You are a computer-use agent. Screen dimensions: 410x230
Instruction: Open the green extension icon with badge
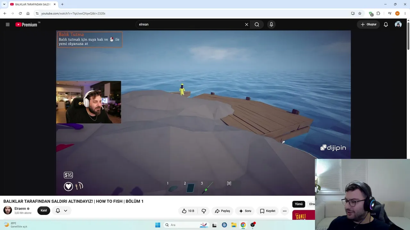pyautogui.click(x=371, y=14)
